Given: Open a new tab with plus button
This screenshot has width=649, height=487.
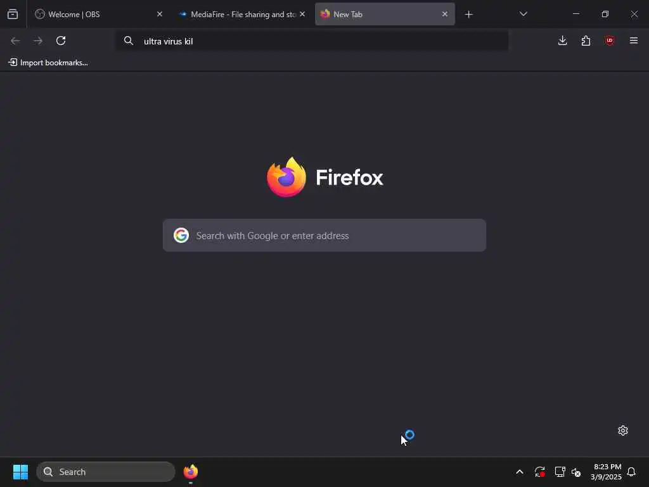Looking at the screenshot, I should [x=468, y=15].
